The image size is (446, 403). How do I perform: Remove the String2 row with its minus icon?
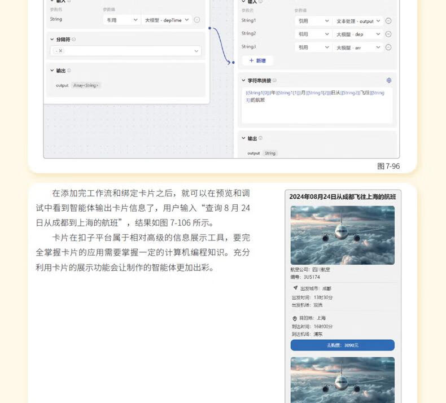tap(388, 34)
